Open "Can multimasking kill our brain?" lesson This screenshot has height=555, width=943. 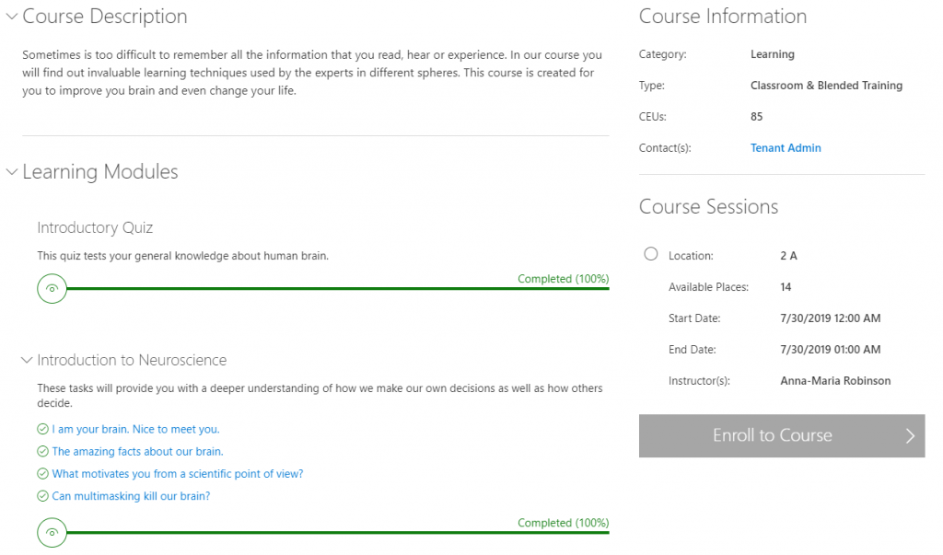click(131, 496)
